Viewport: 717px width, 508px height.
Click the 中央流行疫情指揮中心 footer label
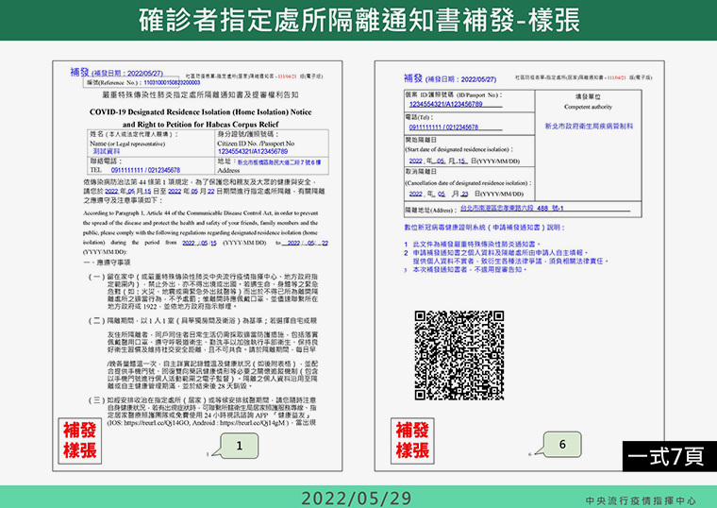(641, 501)
